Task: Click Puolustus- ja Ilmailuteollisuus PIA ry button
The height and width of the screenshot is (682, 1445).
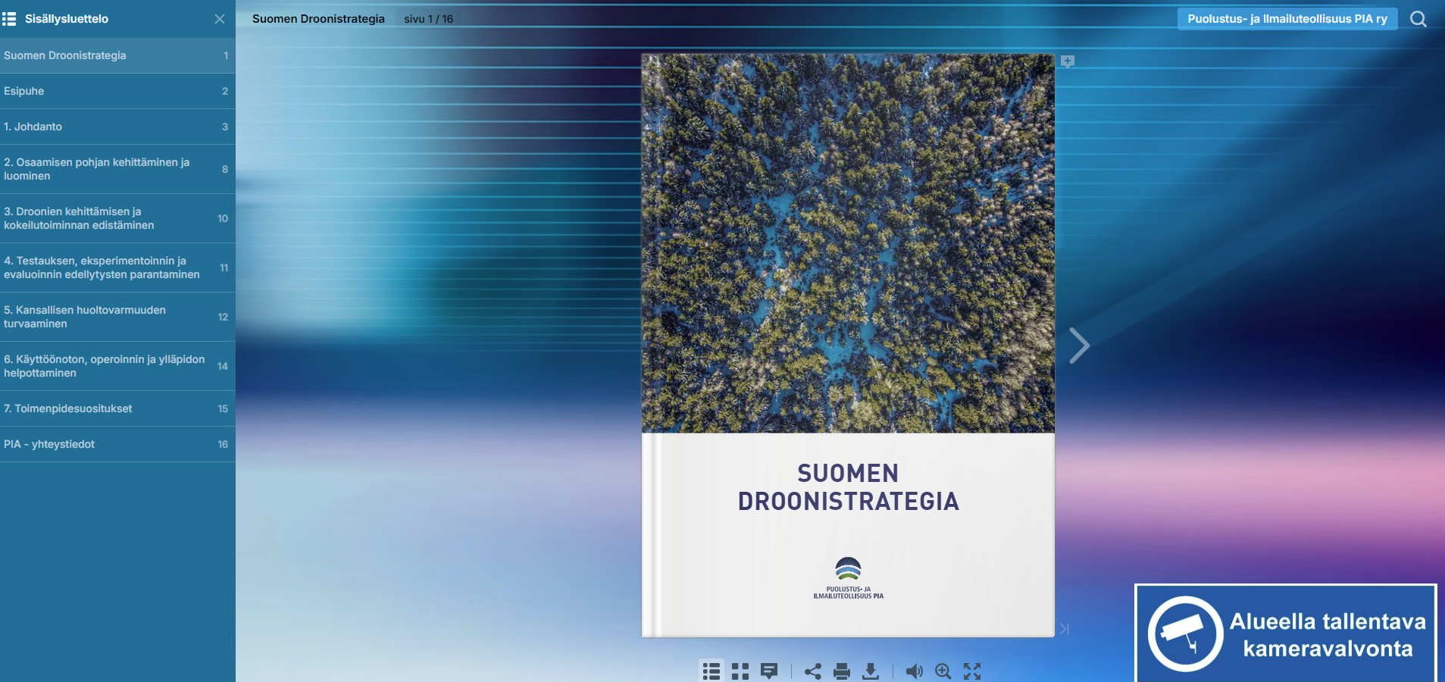Action: pos(1287,19)
